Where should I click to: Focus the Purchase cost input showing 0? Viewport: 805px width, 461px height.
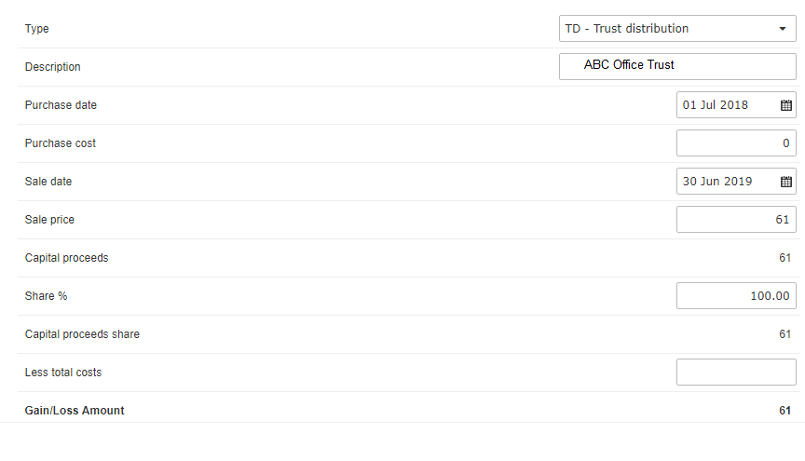[736, 142]
